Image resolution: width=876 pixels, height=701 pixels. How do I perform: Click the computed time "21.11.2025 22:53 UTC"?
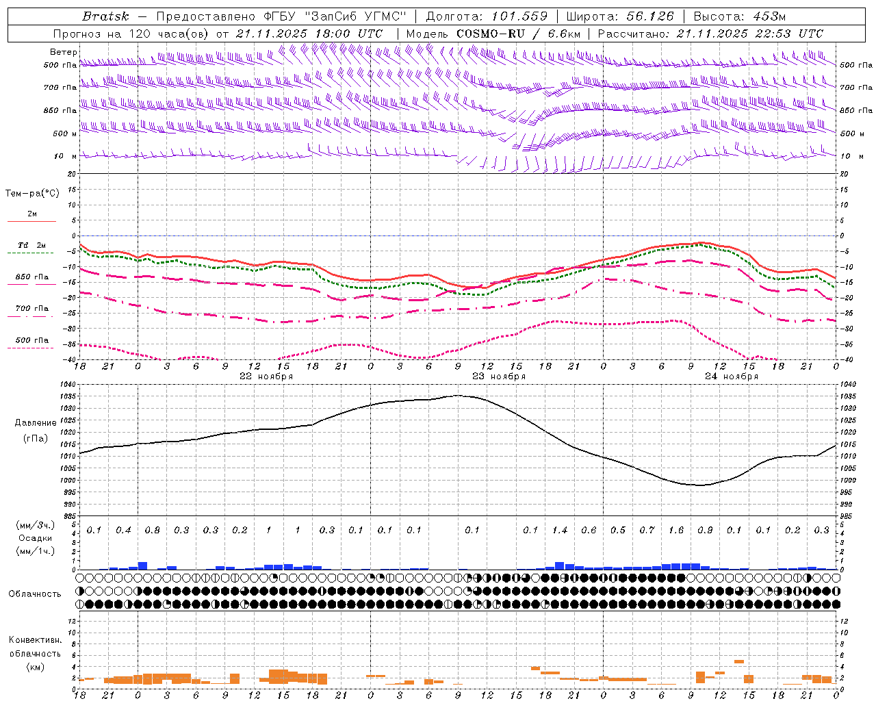[750, 34]
